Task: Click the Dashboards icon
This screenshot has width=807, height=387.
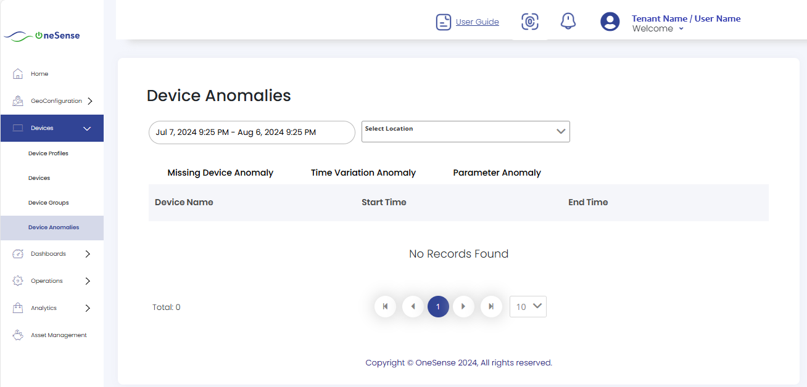Action: pyautogui.click(x=17, y=253)
